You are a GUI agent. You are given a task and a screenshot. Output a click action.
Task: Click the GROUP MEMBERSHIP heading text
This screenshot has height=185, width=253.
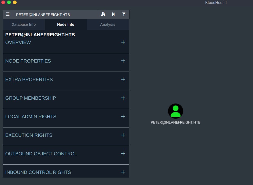[x=31, y=98]
